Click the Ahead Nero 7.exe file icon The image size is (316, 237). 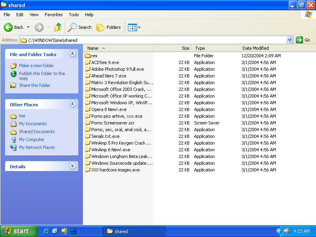click(88, 75)
